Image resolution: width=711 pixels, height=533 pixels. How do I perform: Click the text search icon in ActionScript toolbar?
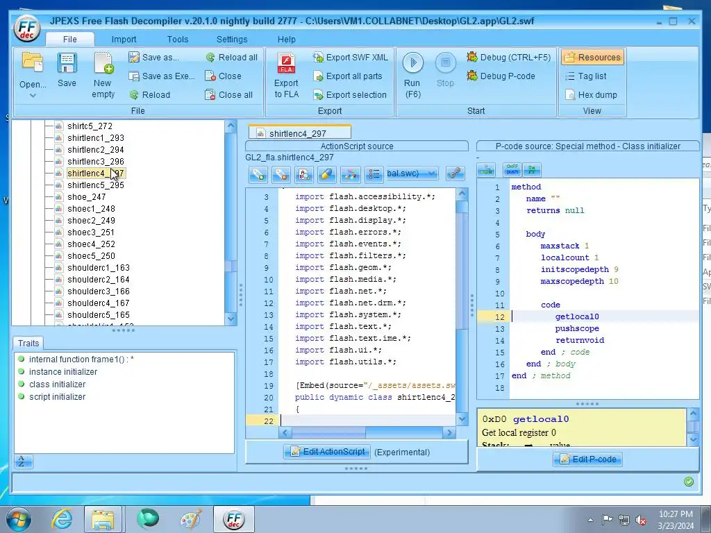(304, 174)
